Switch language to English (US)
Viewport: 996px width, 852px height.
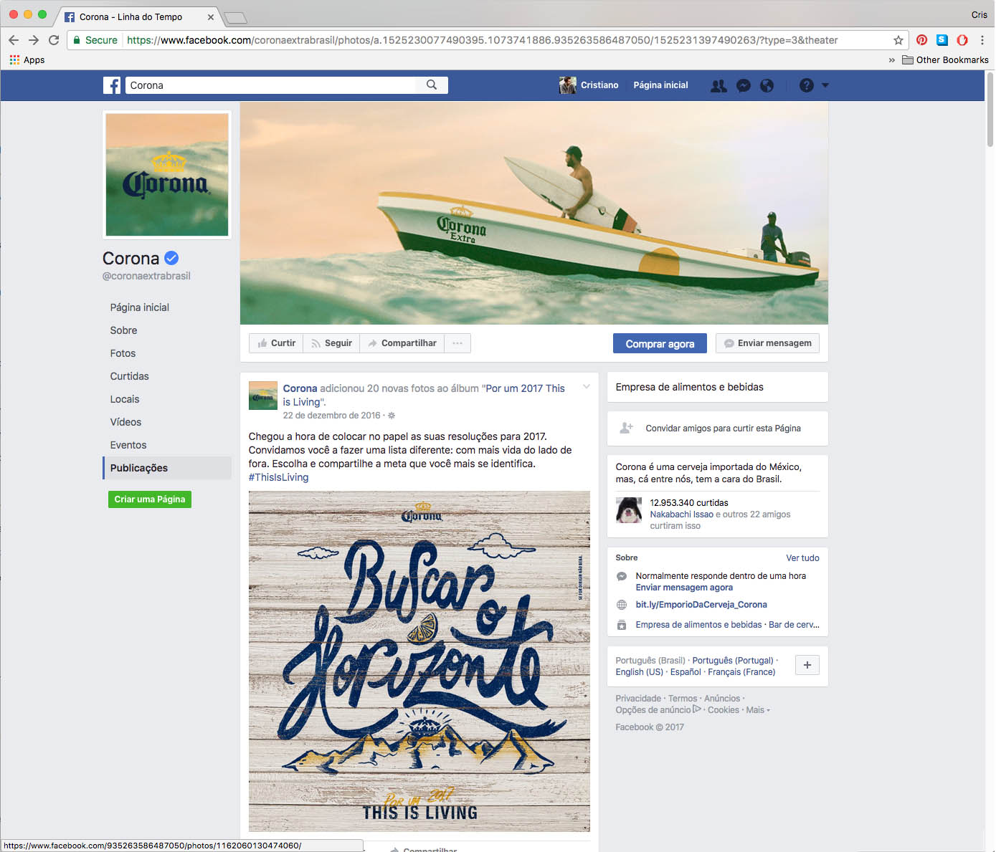pos(639,672)
